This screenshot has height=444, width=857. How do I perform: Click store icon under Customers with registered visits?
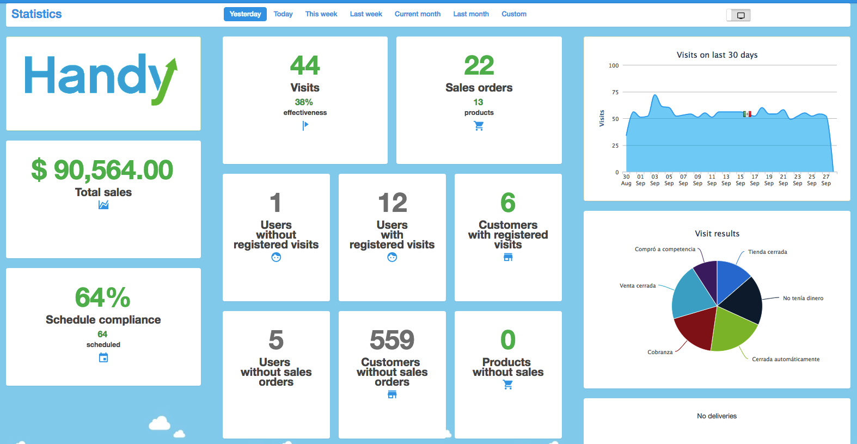[x=508, y=257]
